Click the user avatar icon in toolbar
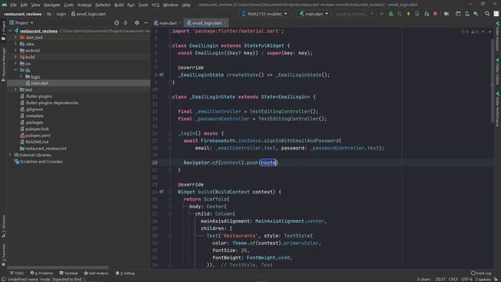The height and width of the screenshot is (282, 501). point(496,14)
